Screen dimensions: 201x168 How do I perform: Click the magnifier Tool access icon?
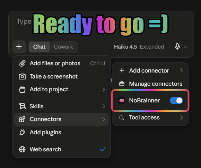pyautogui.click(x=122, y=118)
